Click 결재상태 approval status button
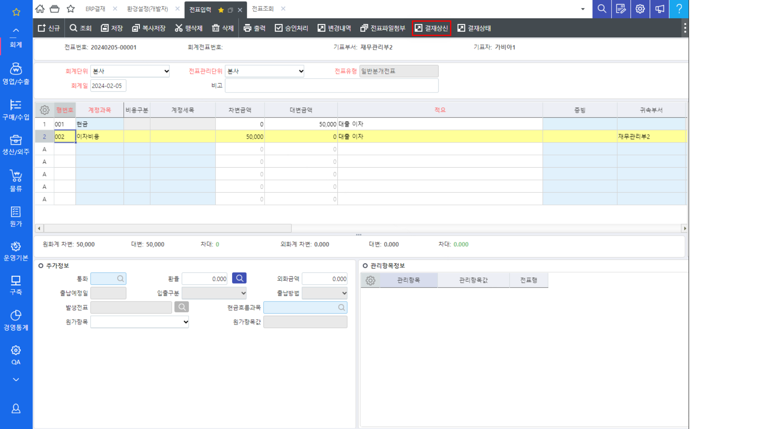 coord(474,28)
